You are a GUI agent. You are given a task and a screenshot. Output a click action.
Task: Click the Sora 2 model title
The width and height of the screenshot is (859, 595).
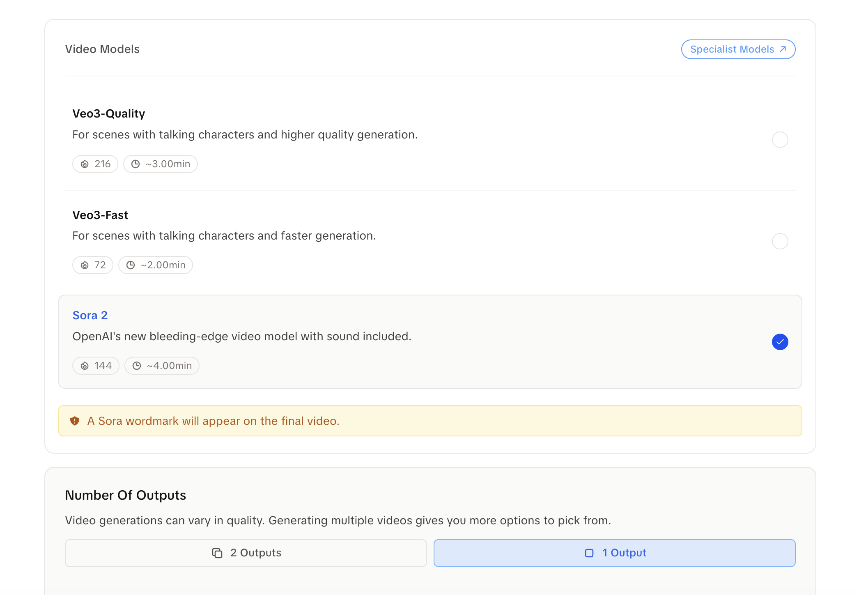pyautogui.click(x=90, y=315)
